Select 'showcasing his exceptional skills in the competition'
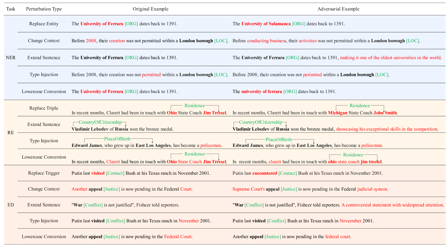Viewport: 448px width, 249px height. pos(387,129)
